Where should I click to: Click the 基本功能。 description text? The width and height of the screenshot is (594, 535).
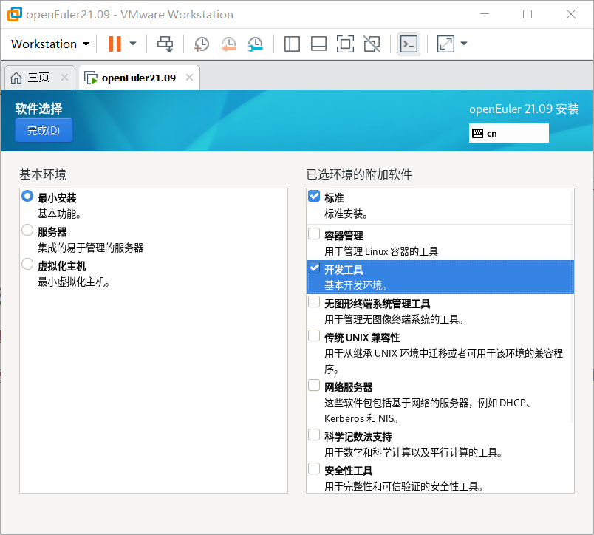pos(59,214)
